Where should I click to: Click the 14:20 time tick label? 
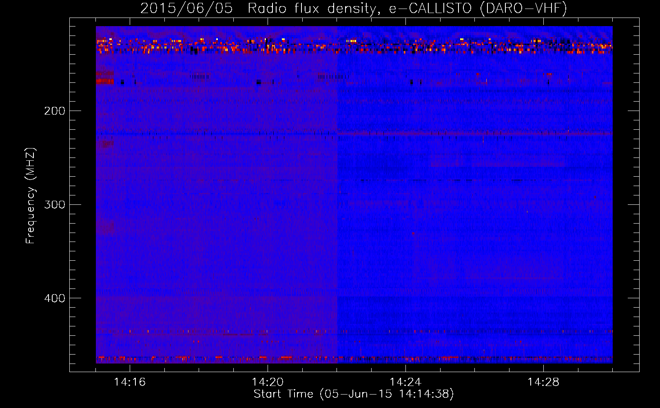(x=268, y=382)
